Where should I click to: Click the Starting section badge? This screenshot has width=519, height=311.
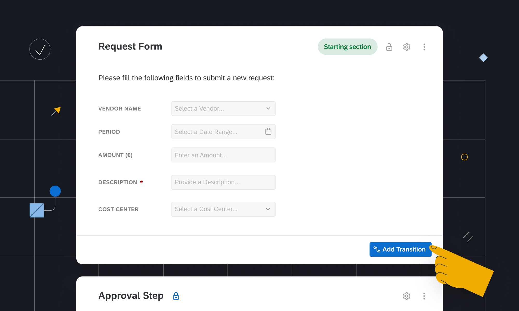coord(347,47)
